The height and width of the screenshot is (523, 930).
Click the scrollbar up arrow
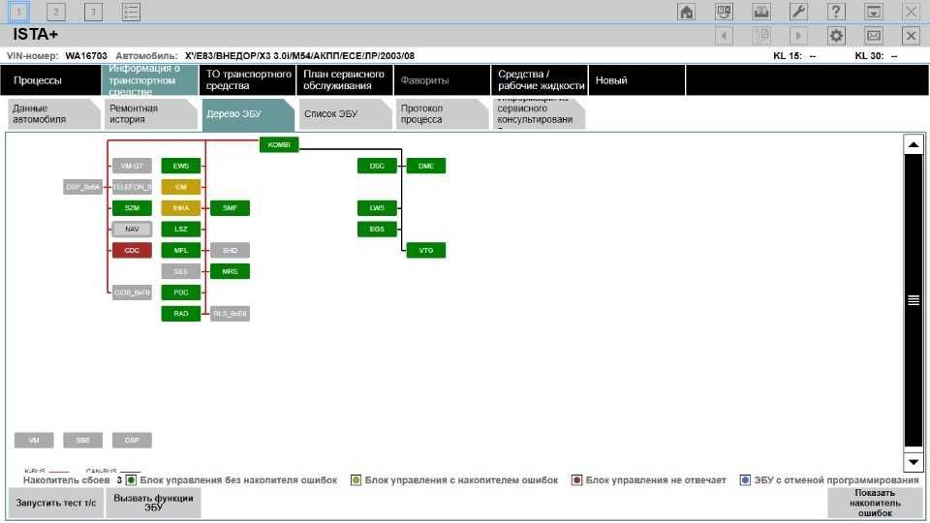pos(914,144)
